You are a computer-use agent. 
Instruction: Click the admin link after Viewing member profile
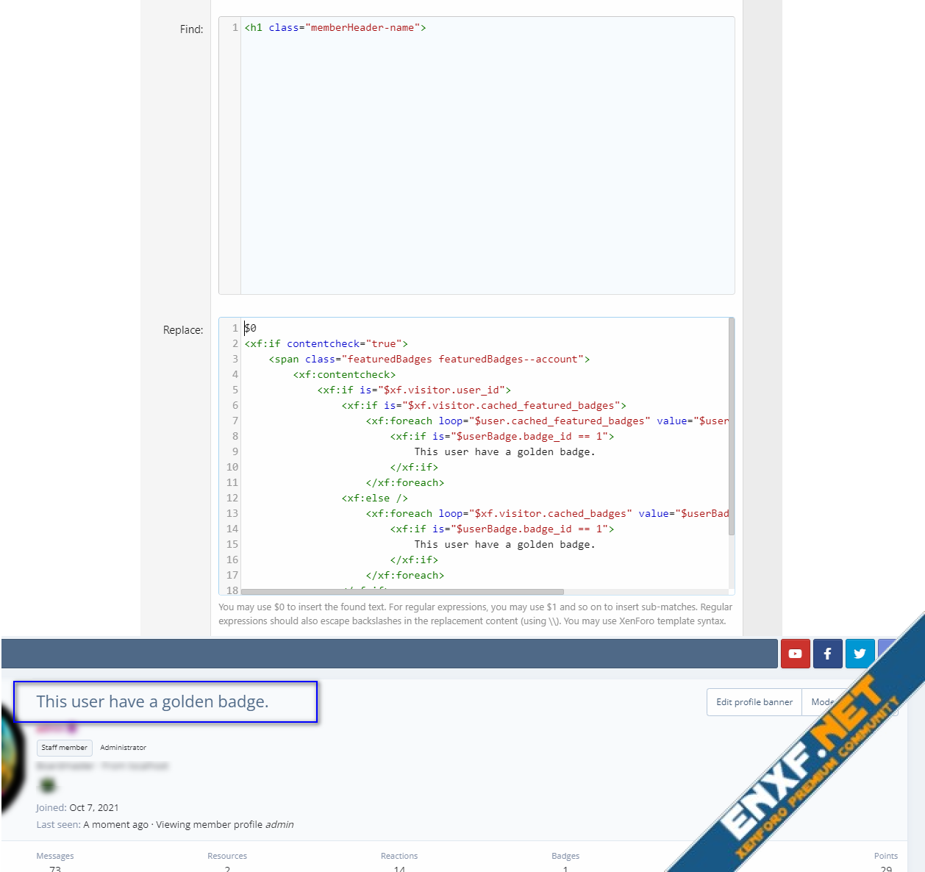279,825
